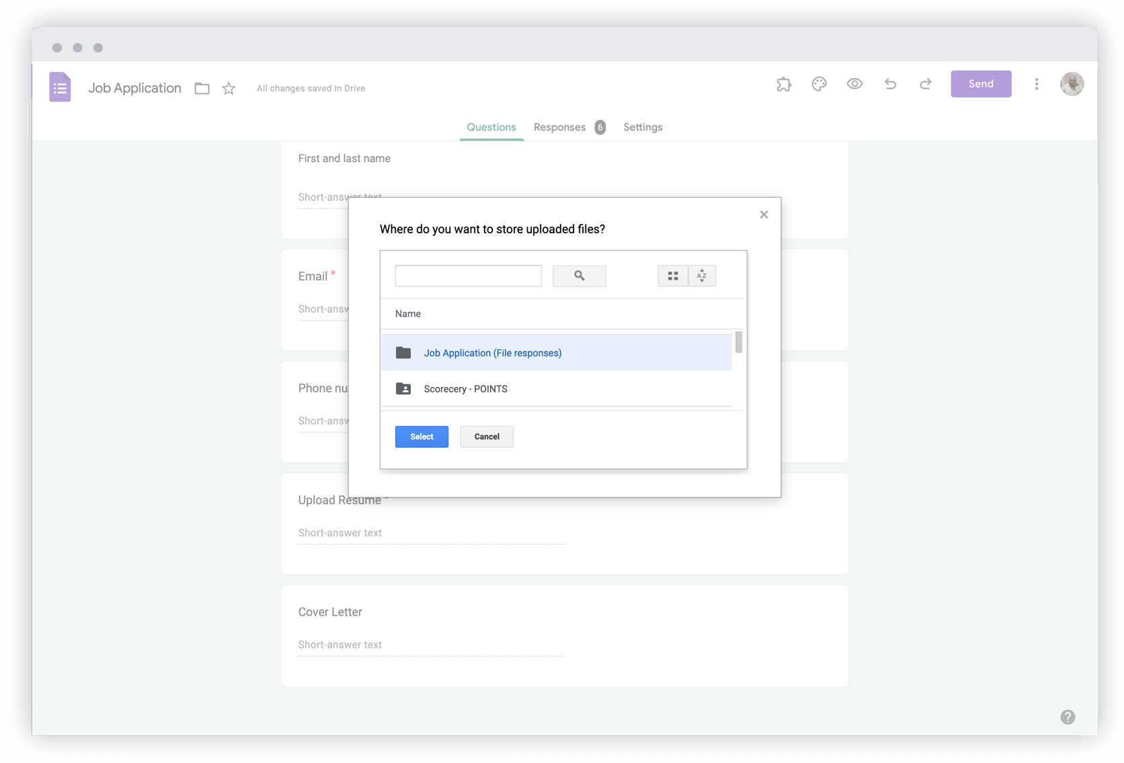Open the Move to folder icon
The height and width of the screenshot is (763, 1124).
[202, 88]
